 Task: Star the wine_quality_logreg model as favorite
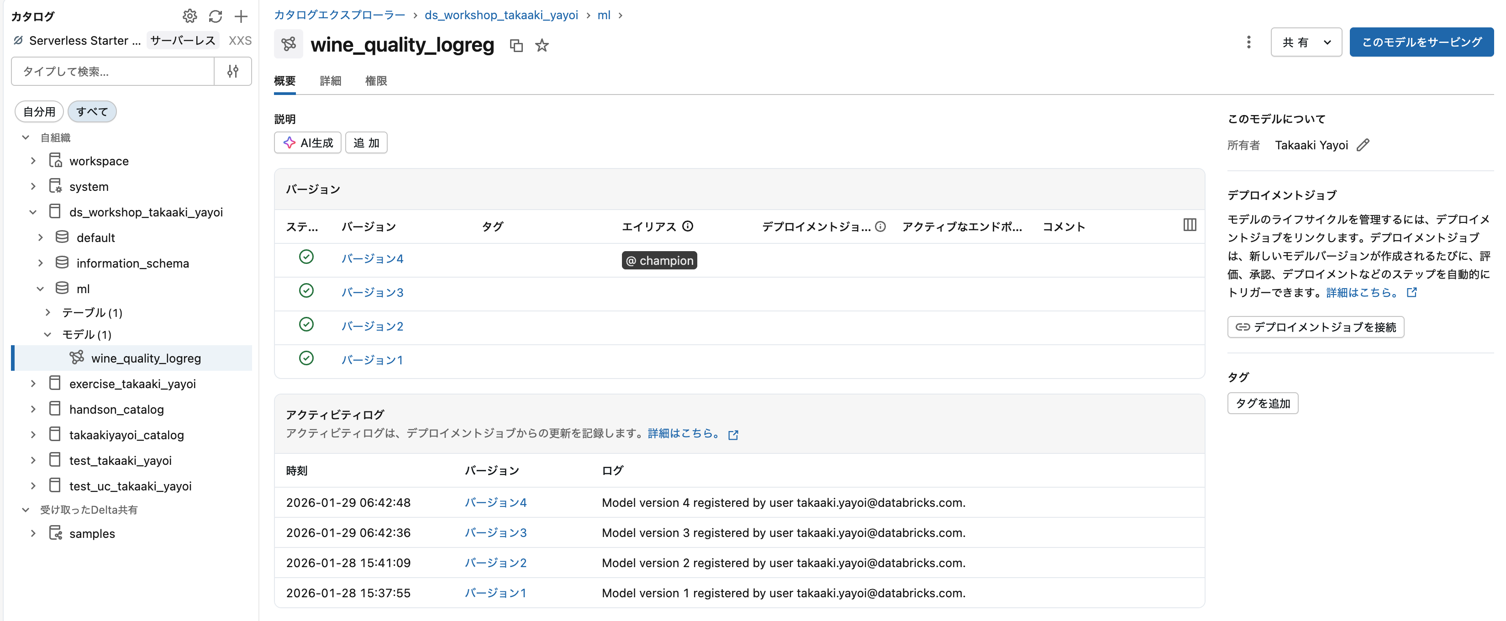[x=542, y=46]
